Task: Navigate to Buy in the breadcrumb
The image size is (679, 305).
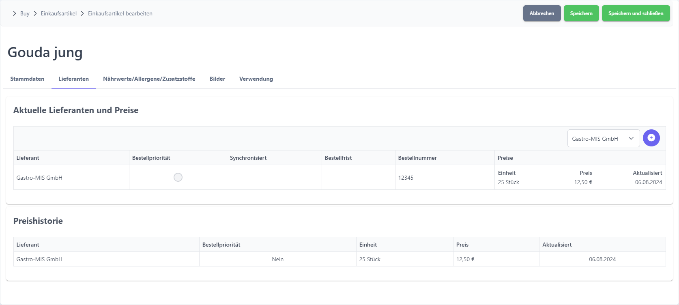Action: 25,13
